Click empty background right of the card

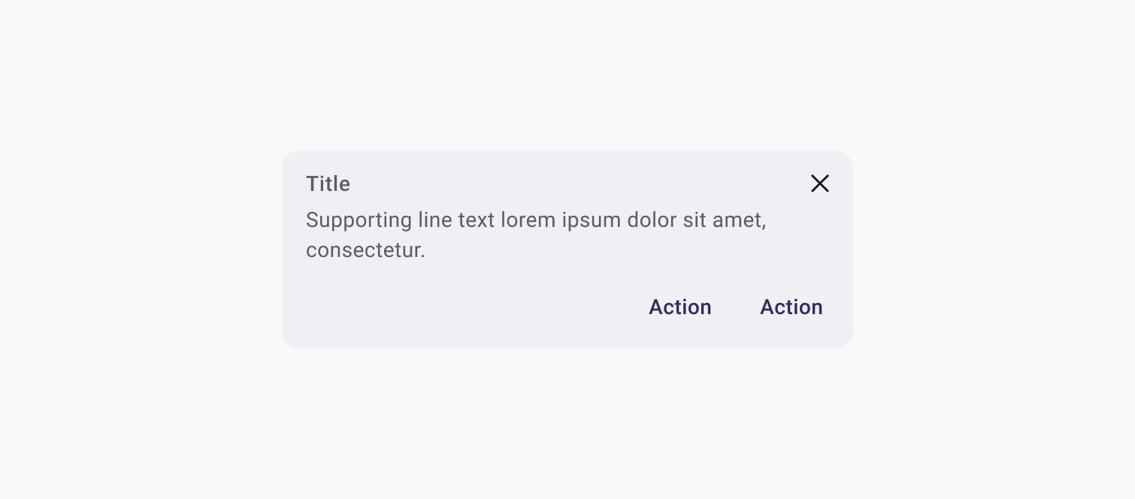[992, 249]
